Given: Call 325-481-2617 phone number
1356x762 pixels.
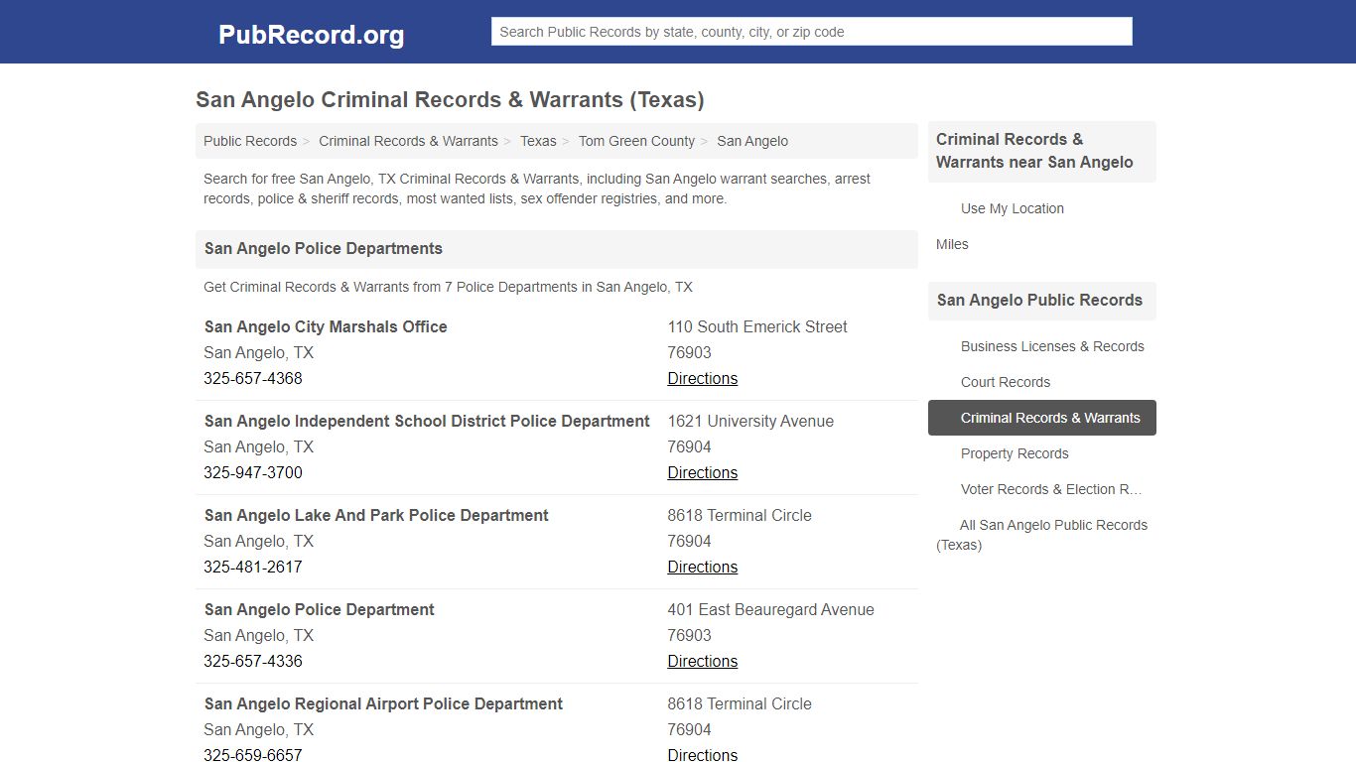Looking at the screenshot, I should [x=253, y=567].
